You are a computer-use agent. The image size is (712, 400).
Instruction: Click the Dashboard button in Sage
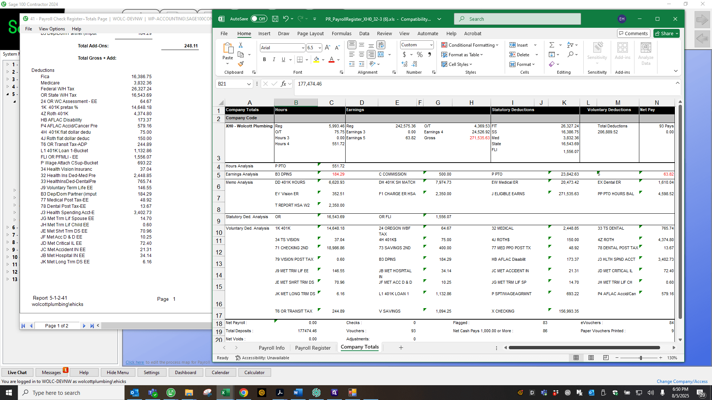click(x=185, y=373)
